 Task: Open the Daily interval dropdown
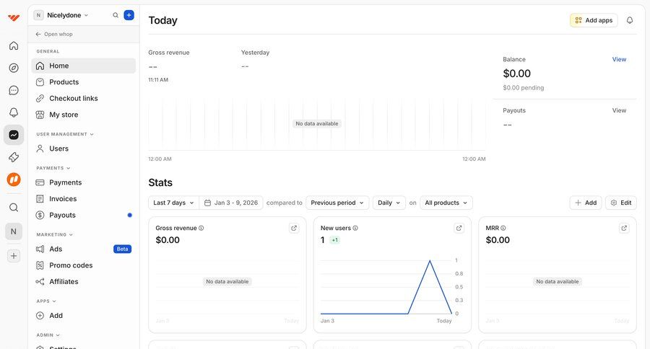click(389, 203)
